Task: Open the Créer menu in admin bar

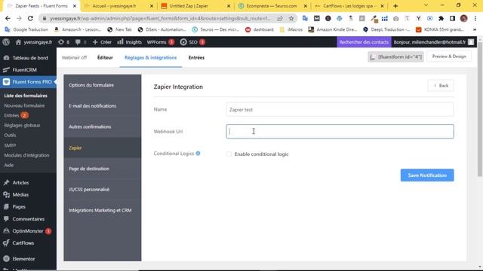Action: tap(102, 42)
